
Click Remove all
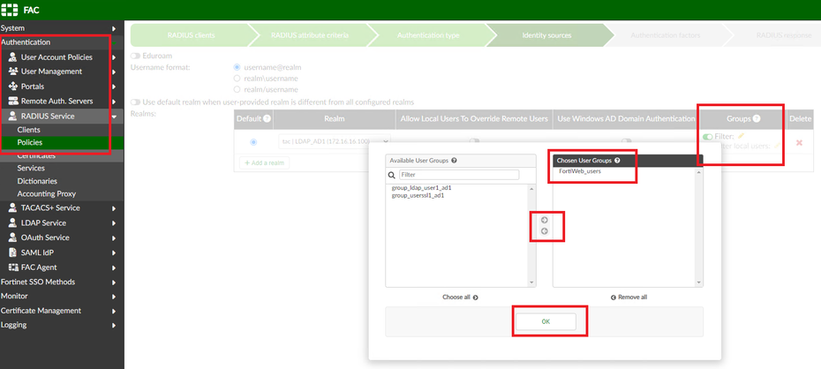[629, 297]
